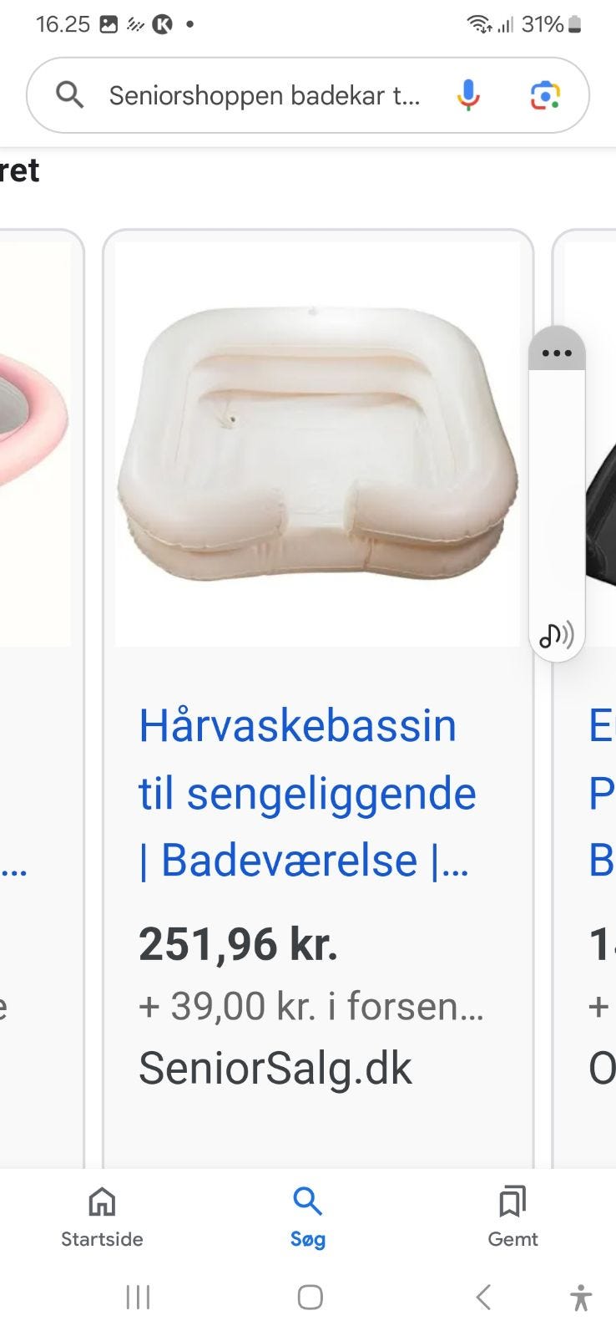View the inflatable hair wash basin image
Viewport: 616px width, 1336px height.
[317, 444]
